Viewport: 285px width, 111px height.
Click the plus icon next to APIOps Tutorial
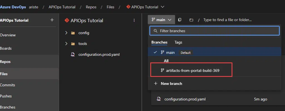52,20
